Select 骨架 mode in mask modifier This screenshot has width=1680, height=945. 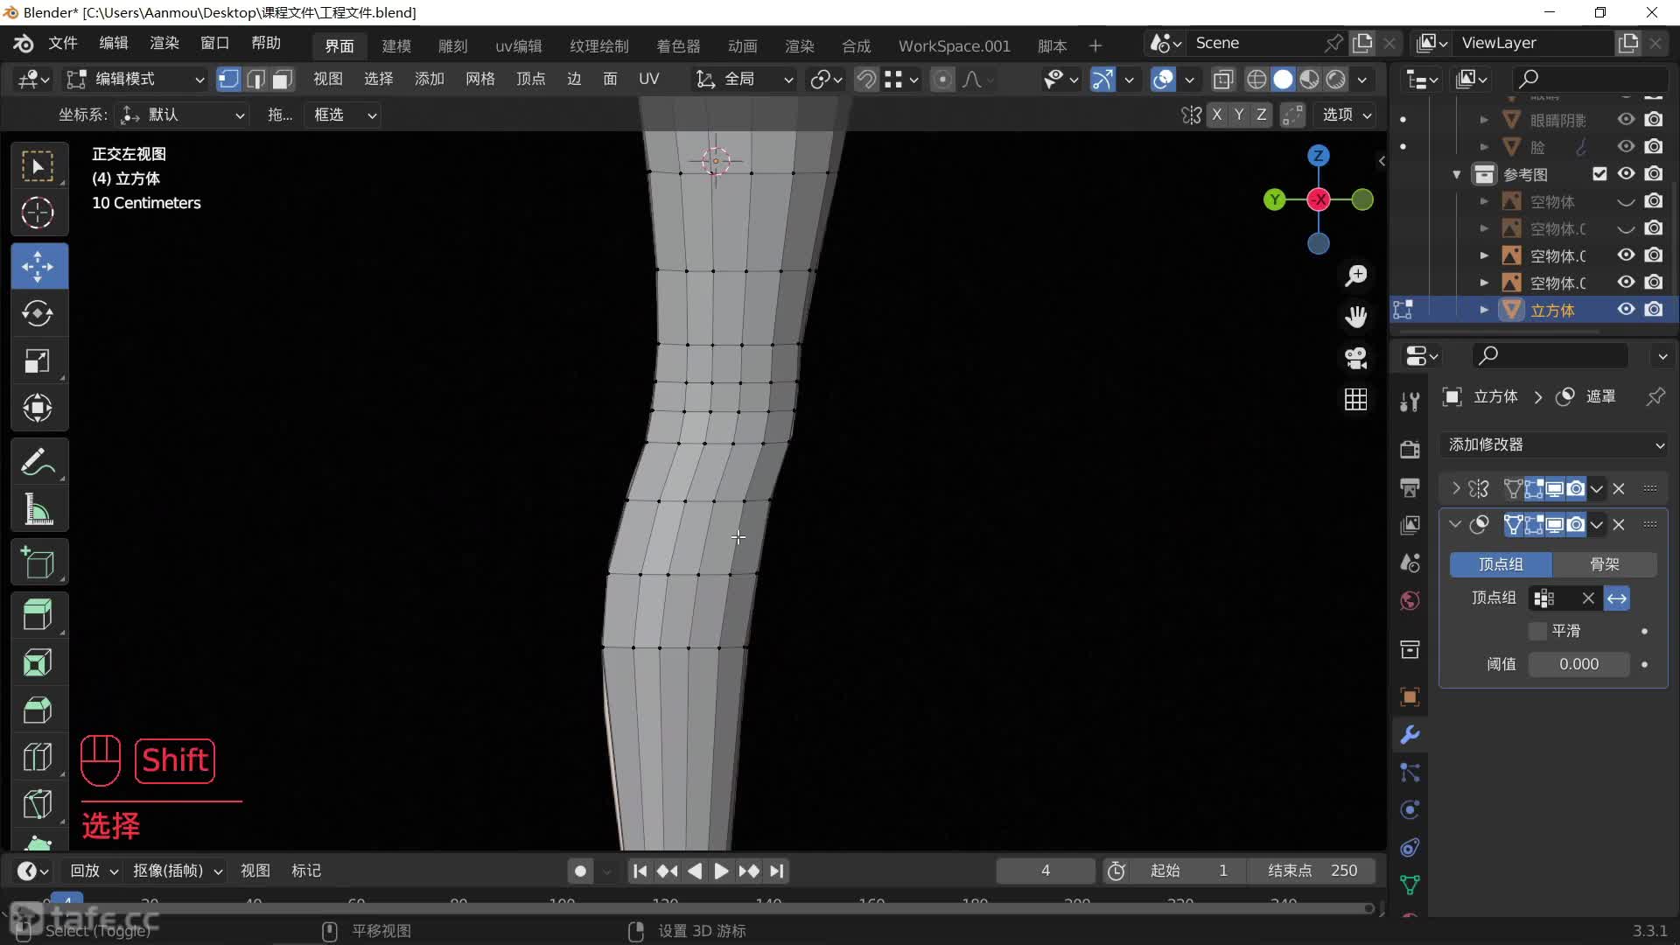pos(1605,564)
